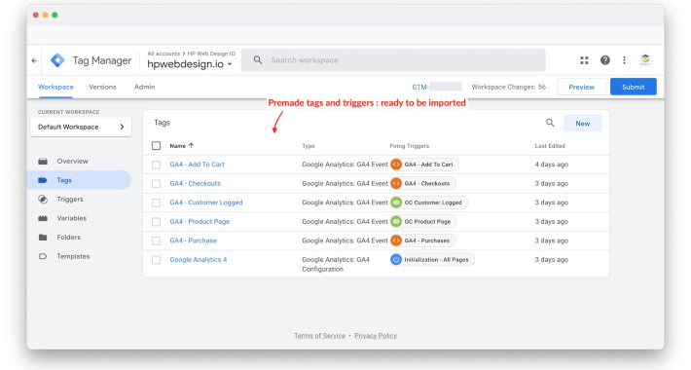The image size is (691, 370).
Task: Click the Initialization - All Pages trigger chip
Action: tap(432, 259)
